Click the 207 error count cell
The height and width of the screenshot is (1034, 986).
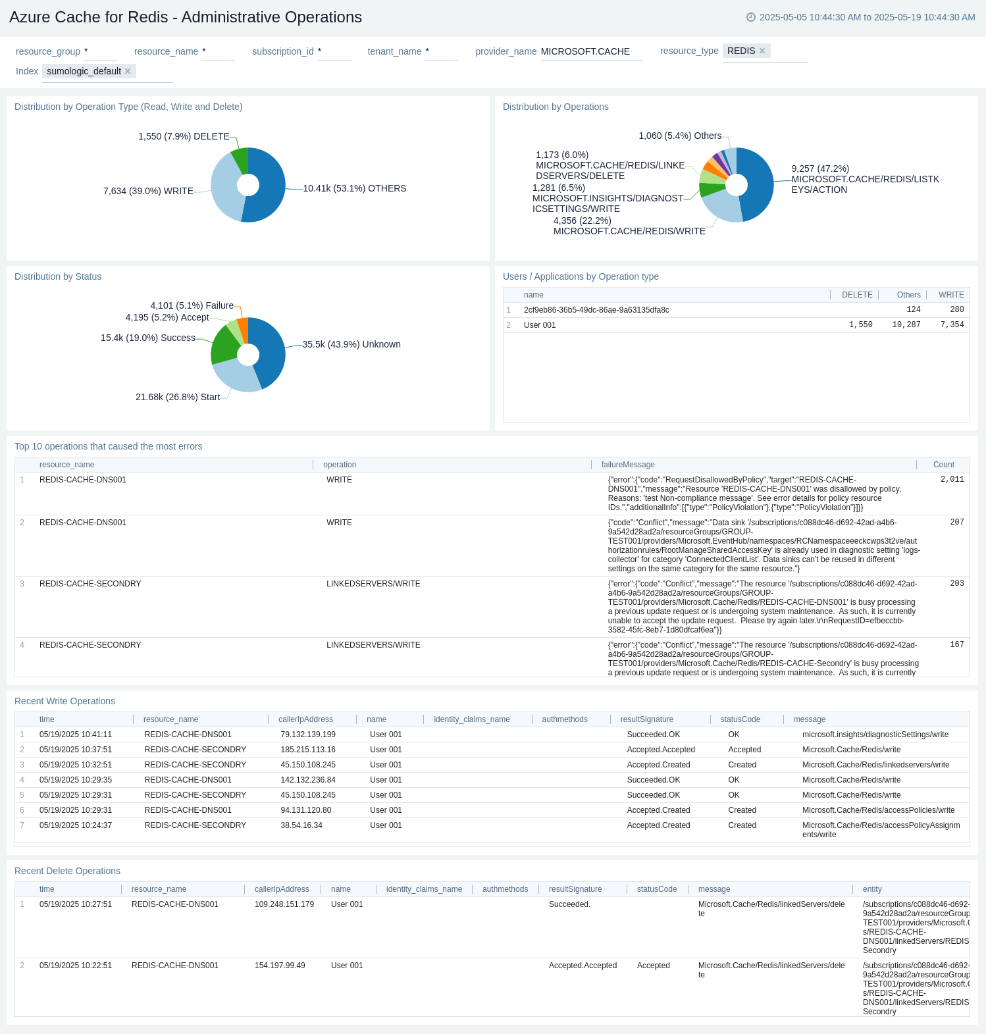pyautogui.click(x=957, y=523)
